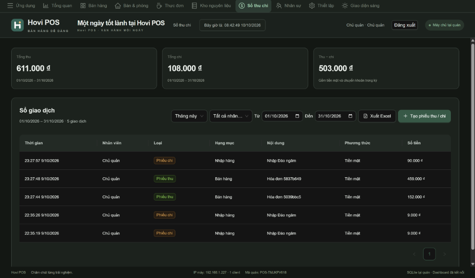Click Hóa đơn 5837b649 cell
The image size is (475, 278).
tap(284, 179)
